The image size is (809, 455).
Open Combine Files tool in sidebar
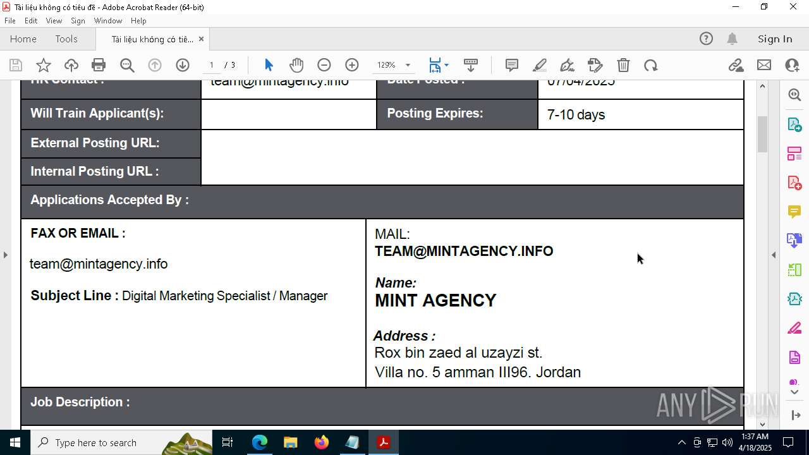pos(794,240)
